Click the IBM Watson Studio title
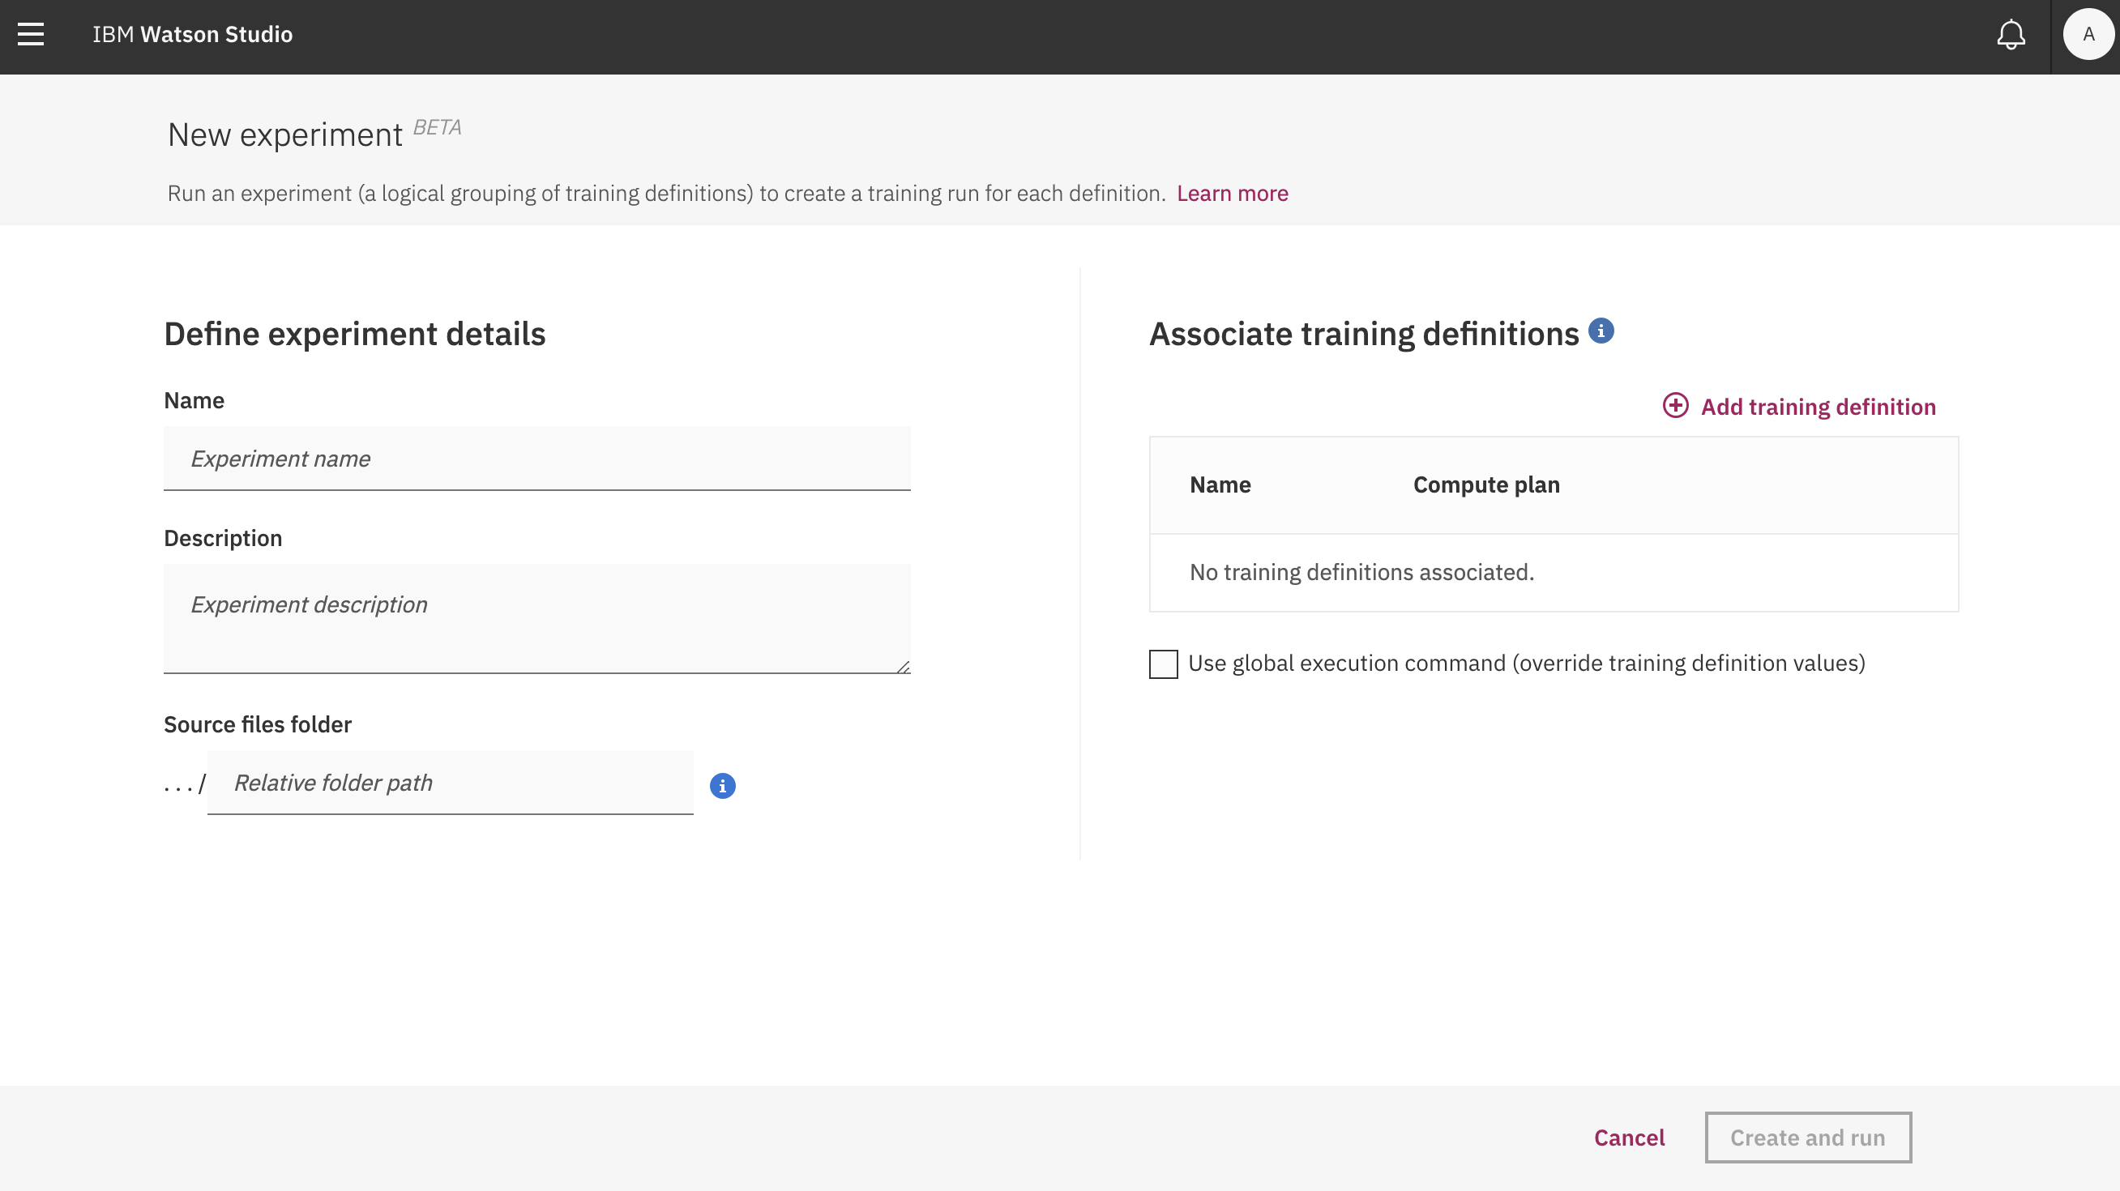The image size is (2120, 1191). tap(193, 34)
